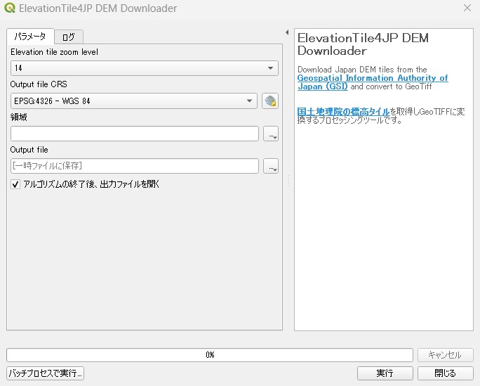Screen dimensions: 480x386
Task: Click the バッチプロセスで実行 button
Action: click(46, 373)
